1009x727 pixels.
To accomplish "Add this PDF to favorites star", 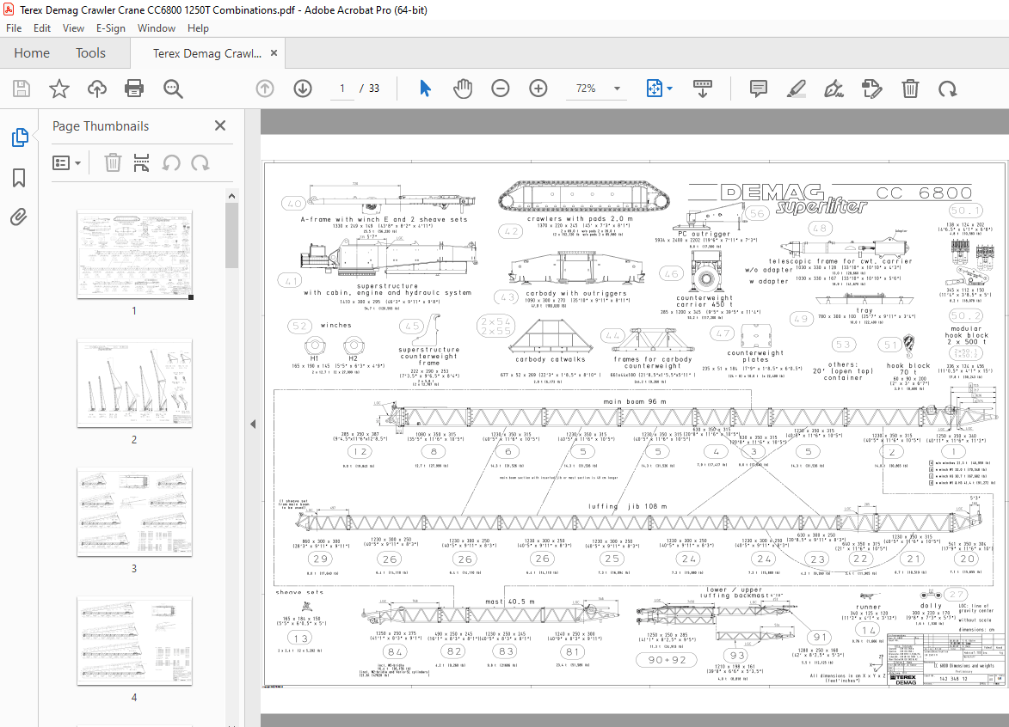I will (58, 88).
